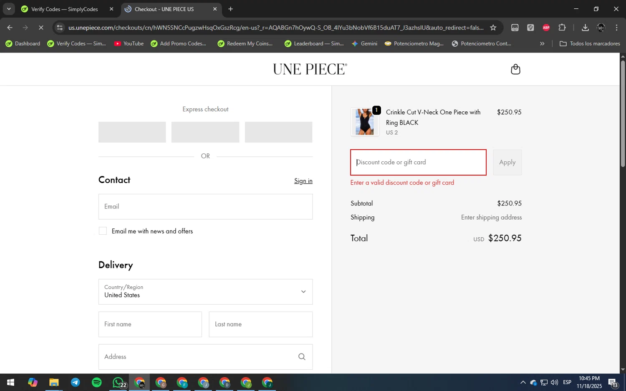
Task: Click the shield extension icon in toolbar
Action: click(x=530, y=28)
